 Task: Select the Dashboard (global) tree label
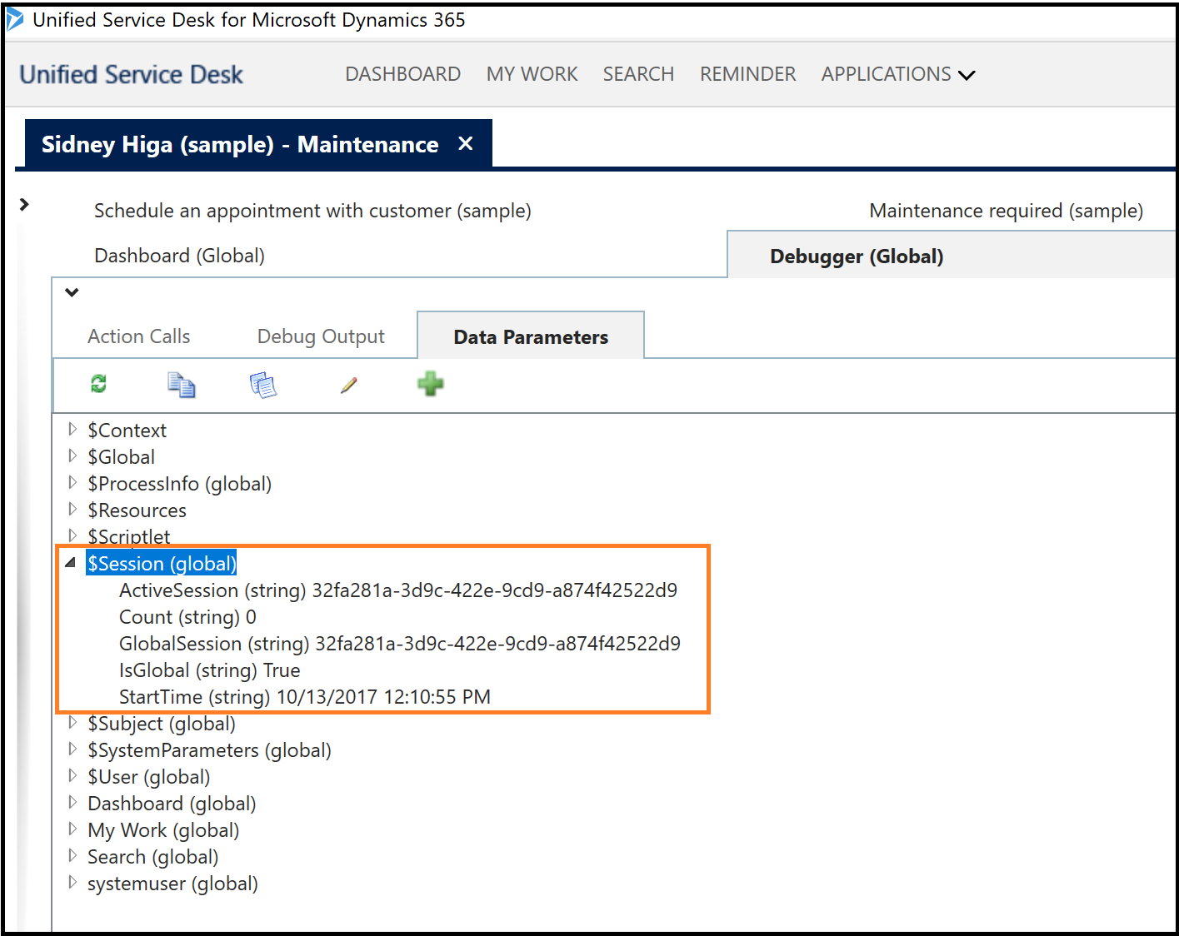(x=172, y=803)
